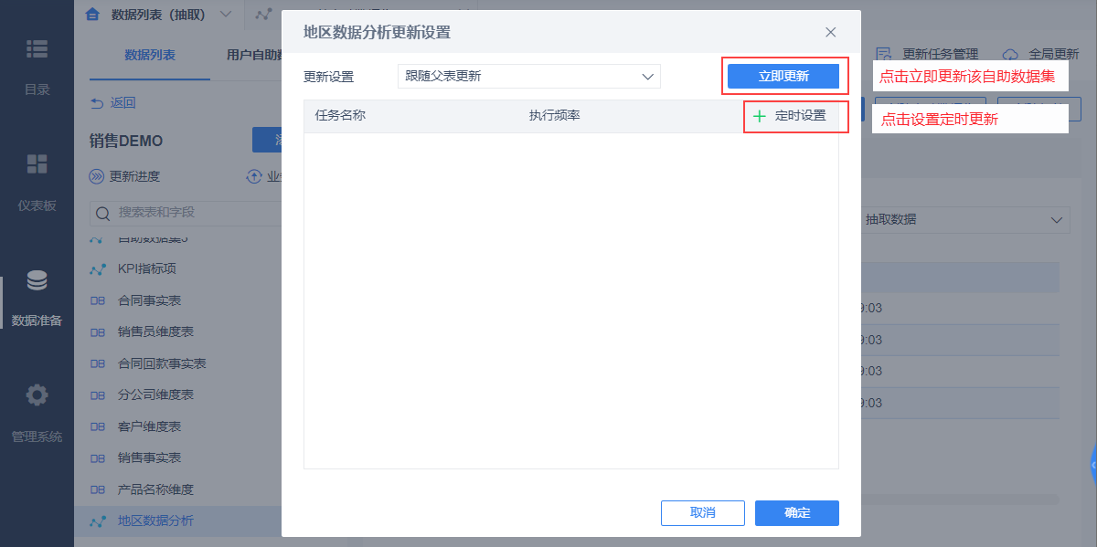This screenshot has width=1097, height=547.
Task: Add a schedule via 定时设置
Action: point(790,116)
